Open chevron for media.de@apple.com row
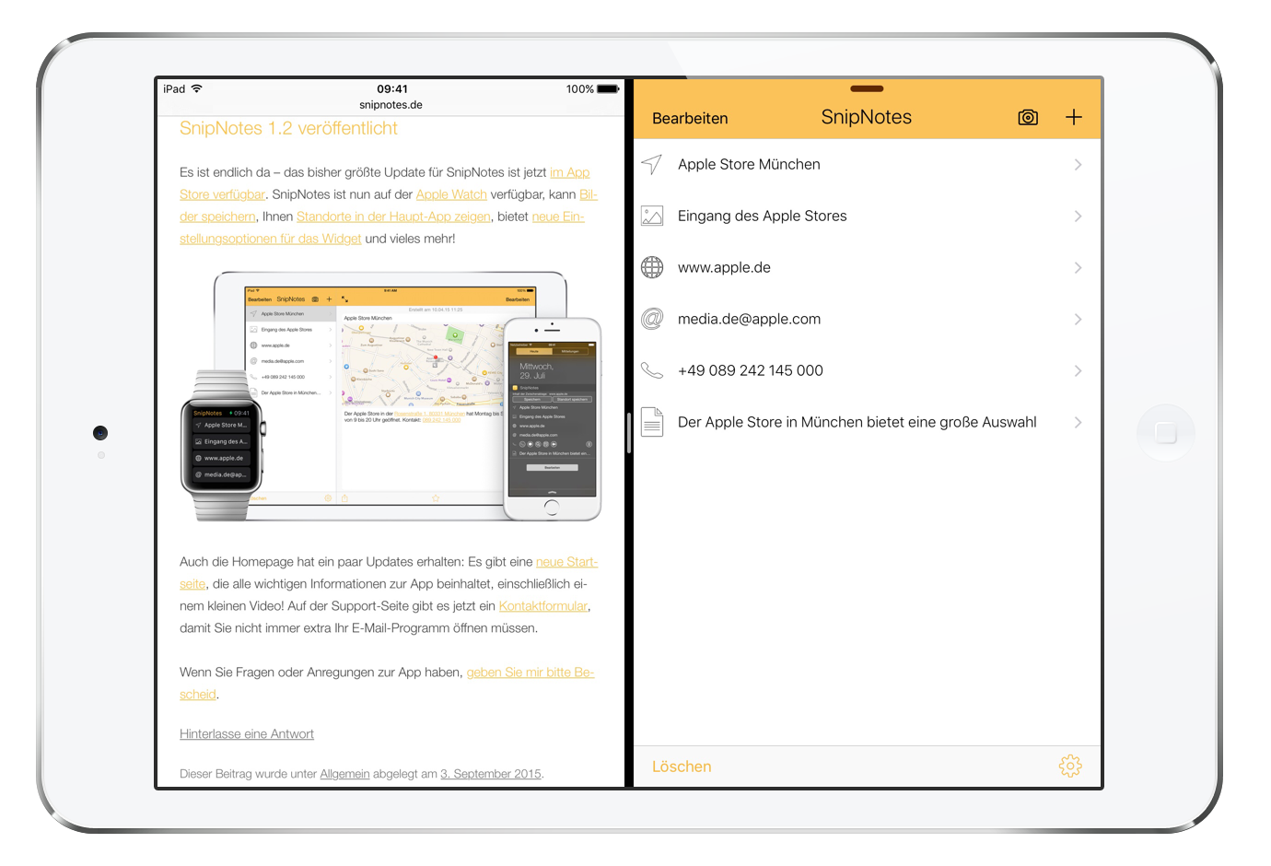The width and height of the screenshot is (1271, 866). (1078, 319)
